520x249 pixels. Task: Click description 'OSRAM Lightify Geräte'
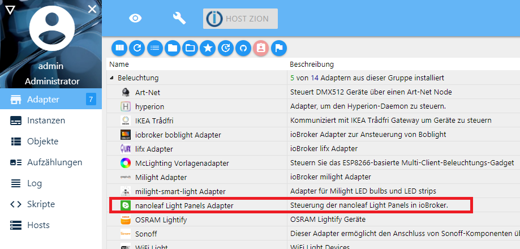[x=328, y=220]
